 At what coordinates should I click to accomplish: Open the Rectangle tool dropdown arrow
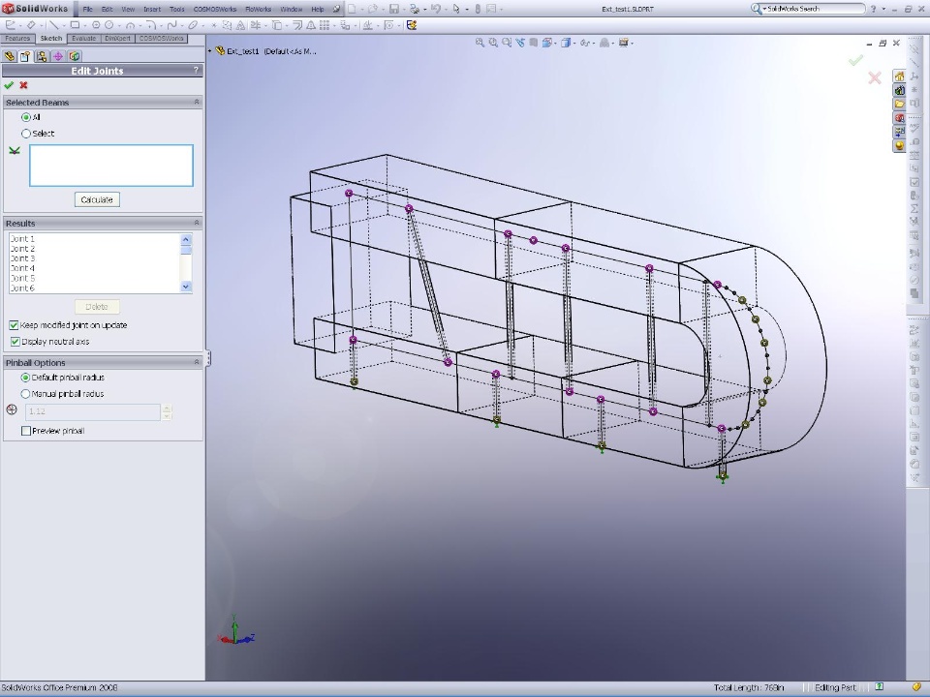point(84,25)
